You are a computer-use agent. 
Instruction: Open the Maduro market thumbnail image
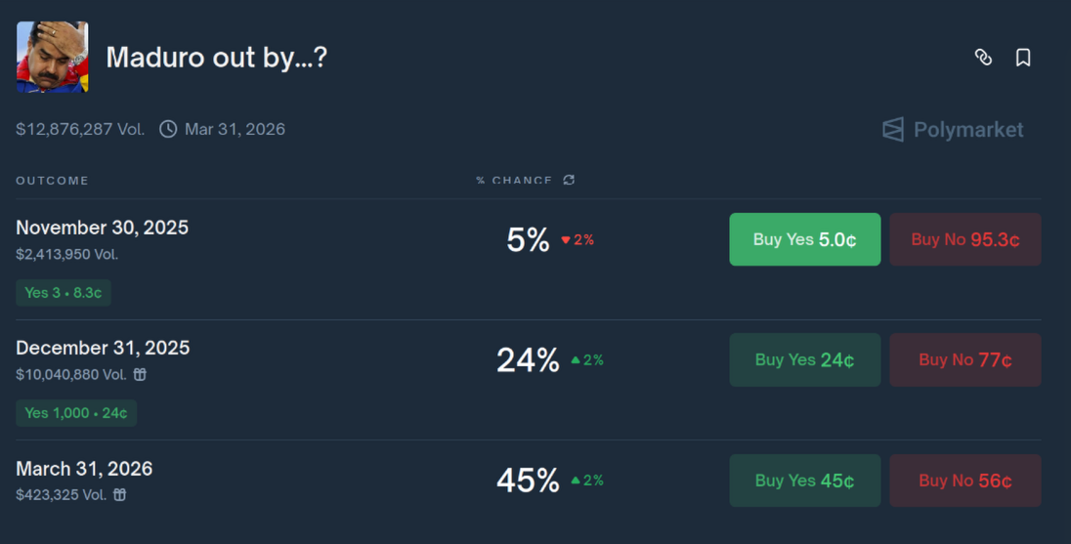pos(53,57)
